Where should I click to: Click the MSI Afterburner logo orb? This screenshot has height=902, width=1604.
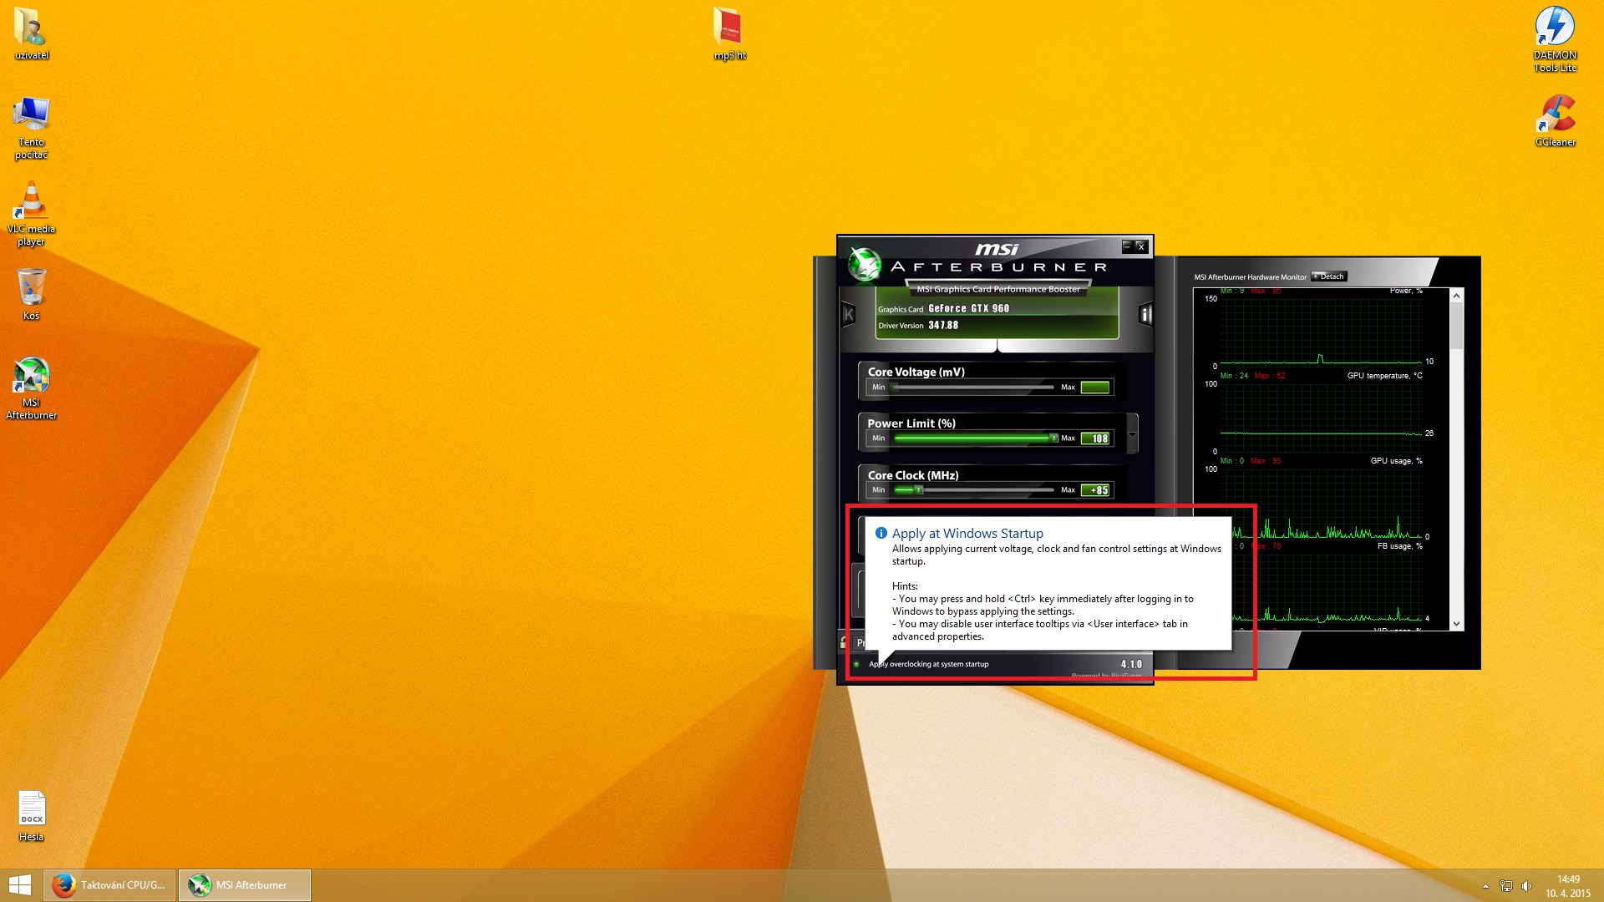pyautogui.click(x=864, y=265)
